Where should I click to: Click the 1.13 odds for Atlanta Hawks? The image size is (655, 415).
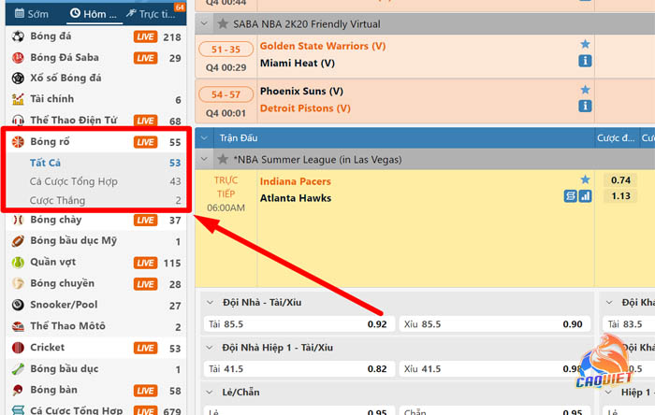click(x=620, y=196)
